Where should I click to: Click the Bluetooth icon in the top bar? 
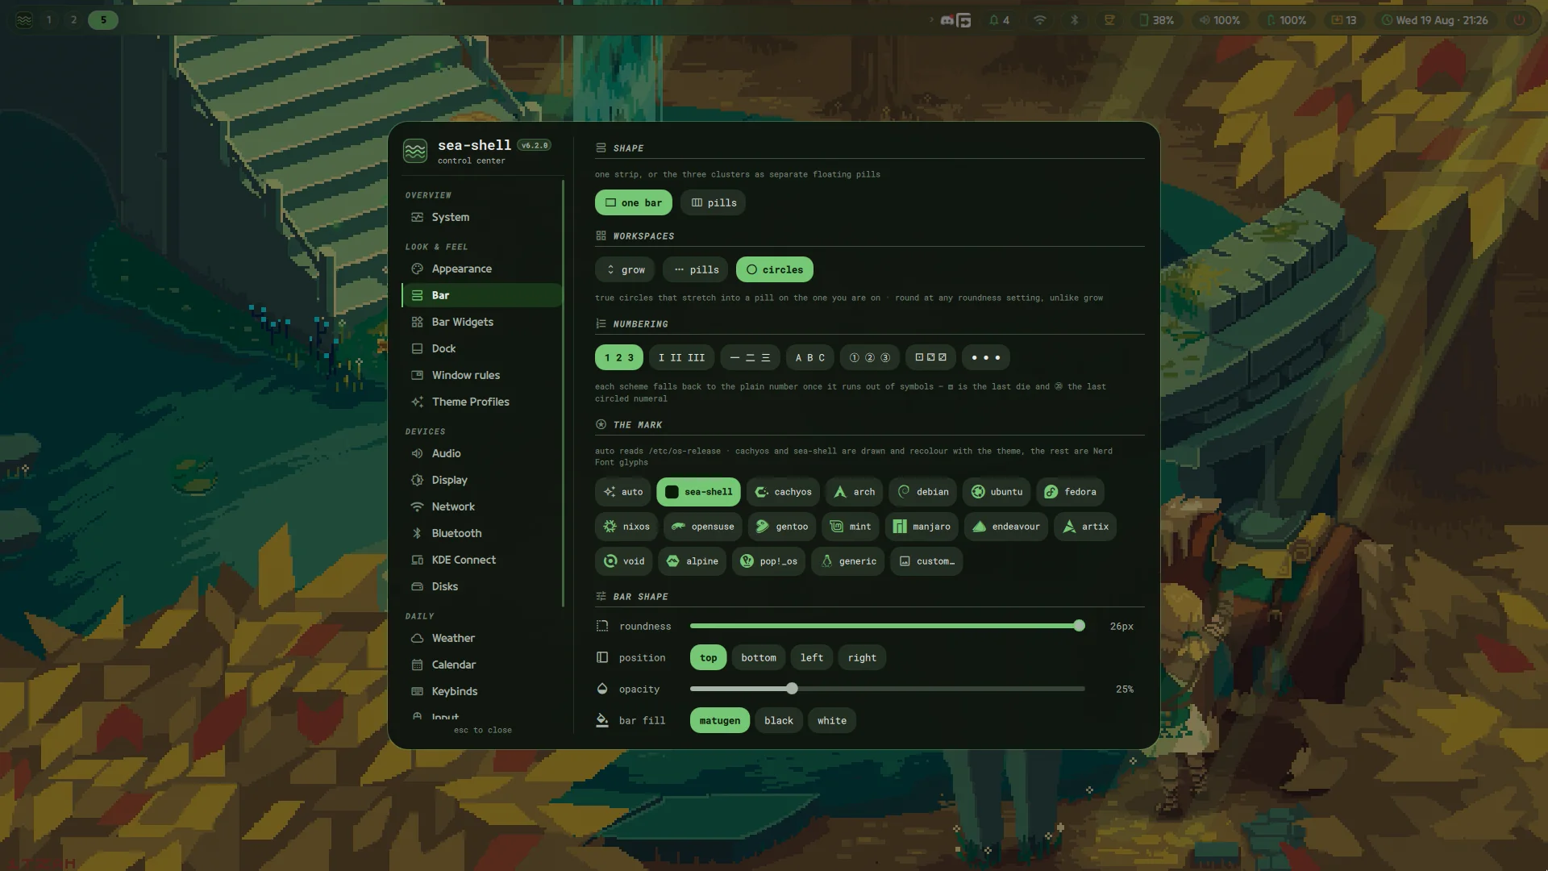click(1075, 20)
